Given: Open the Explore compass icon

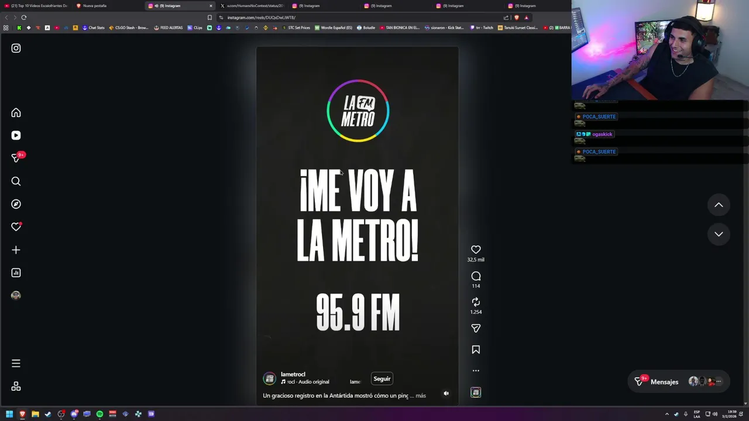Looking at the screenshot, I should point(16,204).
